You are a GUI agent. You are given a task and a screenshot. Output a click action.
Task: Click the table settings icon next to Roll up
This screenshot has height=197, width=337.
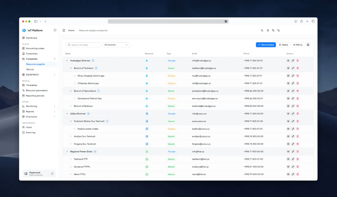tap(308, 45)
